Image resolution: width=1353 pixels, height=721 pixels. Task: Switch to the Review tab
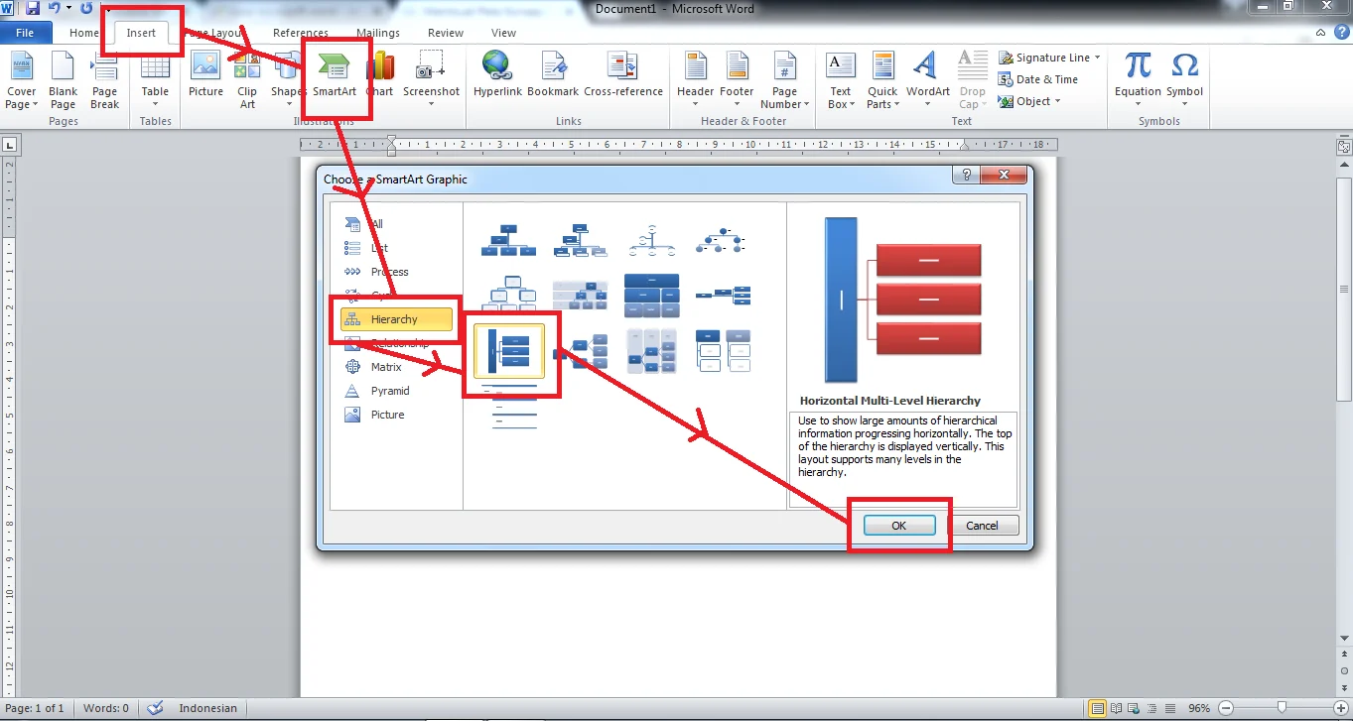446,33
